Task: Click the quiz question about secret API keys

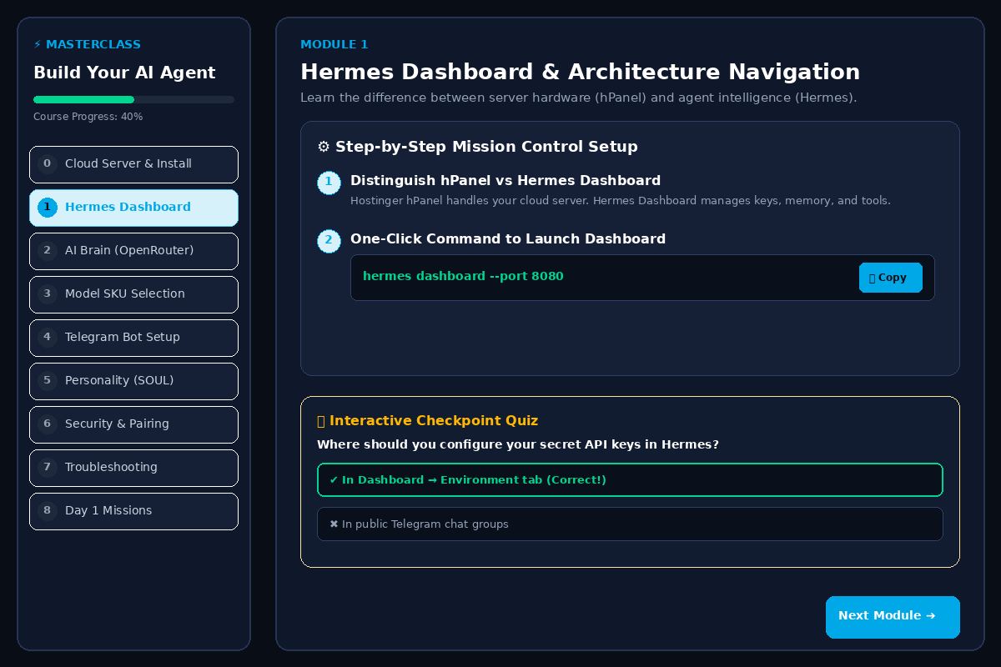Action: coord(518,445)
